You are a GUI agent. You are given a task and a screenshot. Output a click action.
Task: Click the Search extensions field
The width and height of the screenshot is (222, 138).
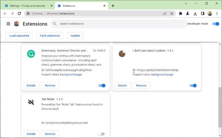click(x=121, y=24)
